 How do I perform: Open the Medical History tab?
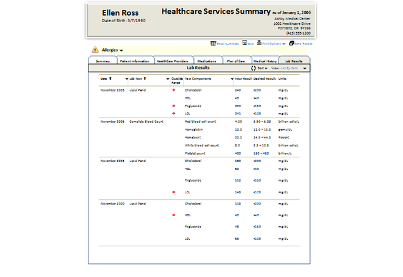pyautogui.click(x=265, y=61)
